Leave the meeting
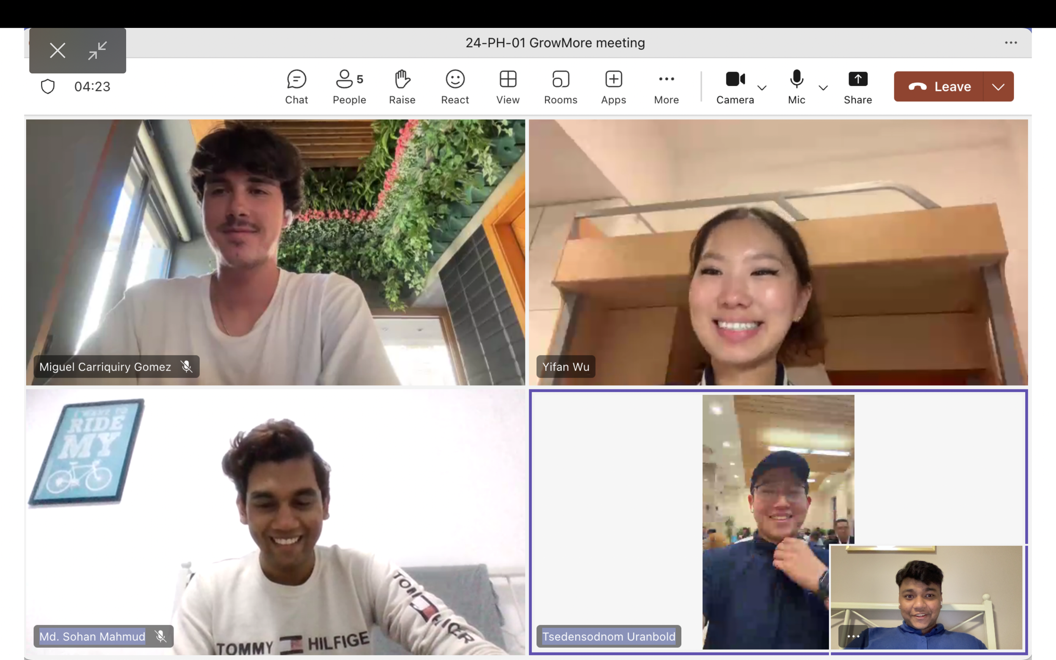 coord(939,87)
